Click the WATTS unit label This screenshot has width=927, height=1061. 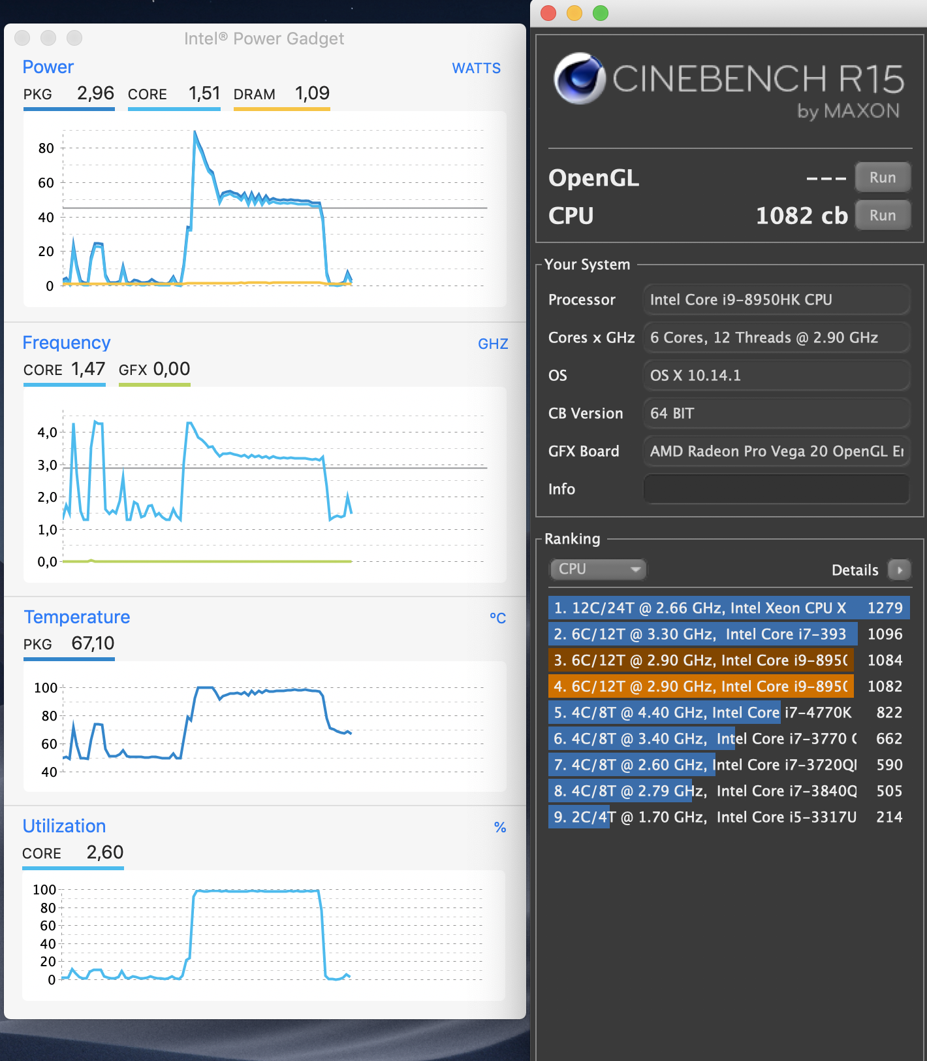(x=477, y=68)
